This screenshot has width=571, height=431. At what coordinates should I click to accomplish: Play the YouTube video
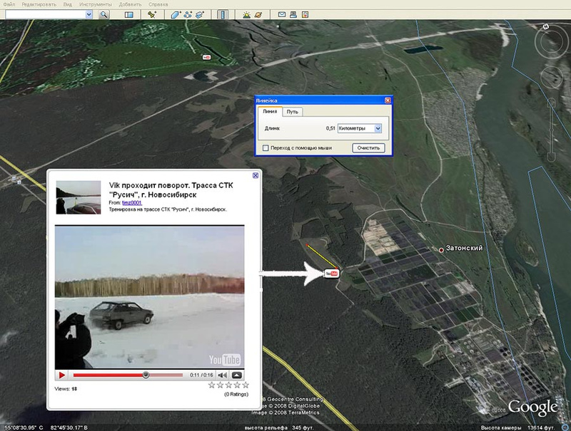(61, 375)
